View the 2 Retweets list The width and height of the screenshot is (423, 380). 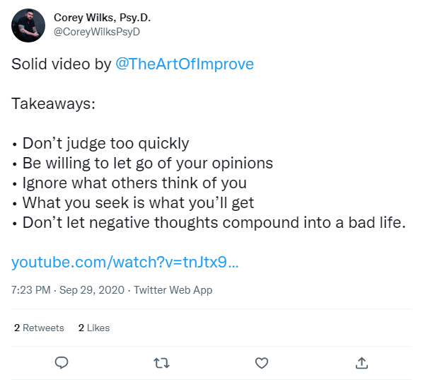pyautogui.click(x=39, y=328)
